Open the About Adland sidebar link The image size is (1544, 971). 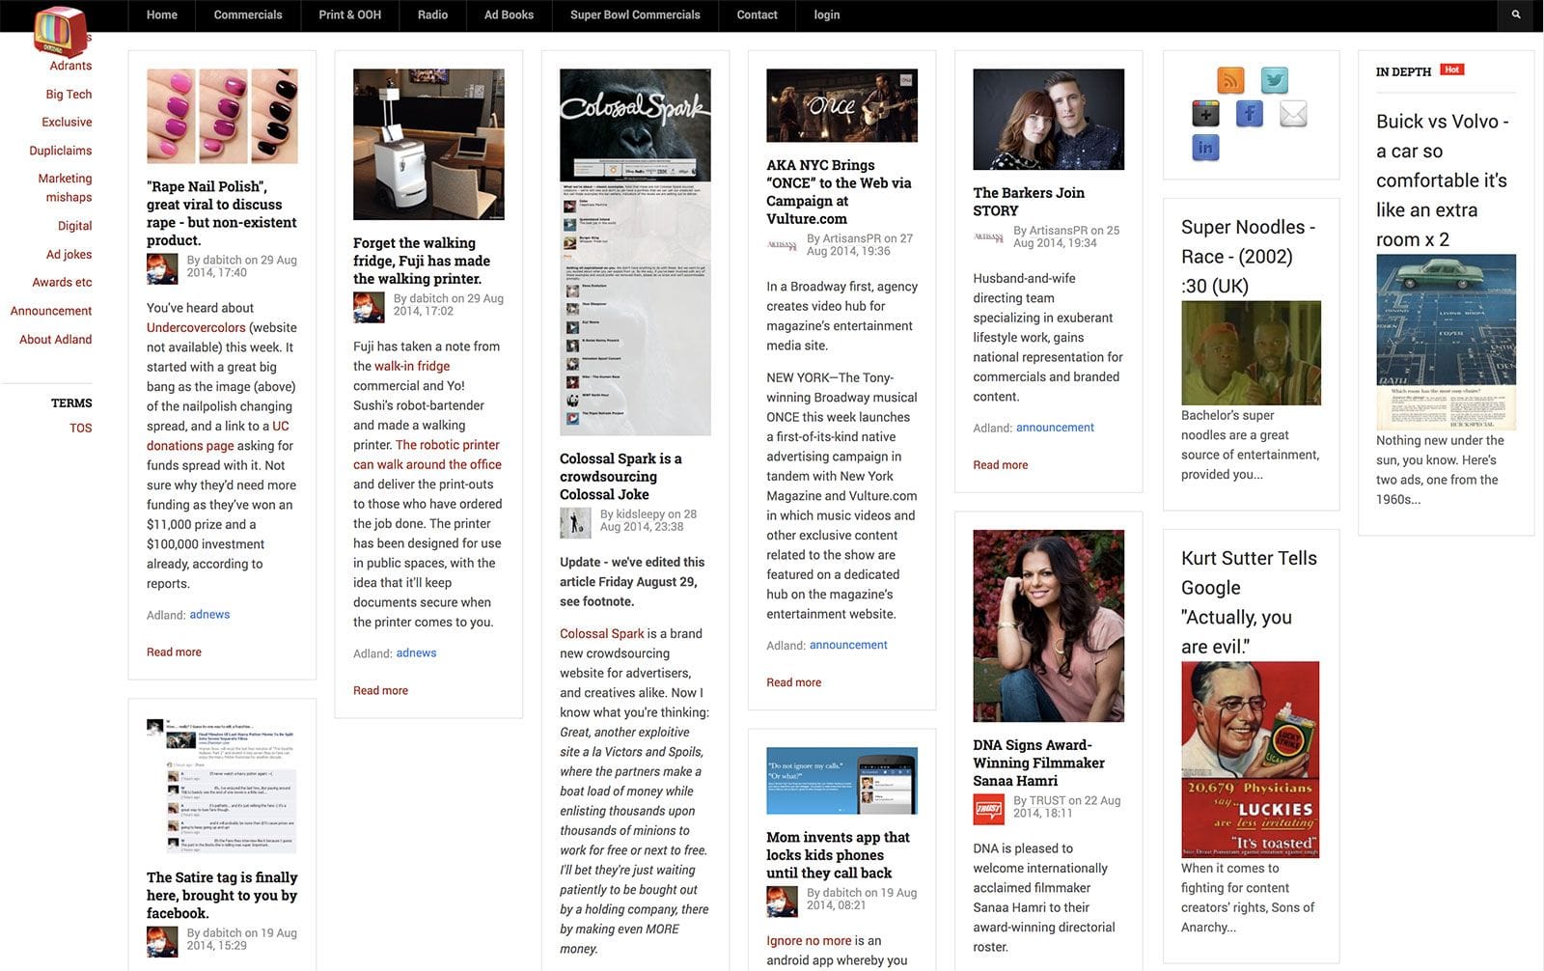tap(56, 340)
